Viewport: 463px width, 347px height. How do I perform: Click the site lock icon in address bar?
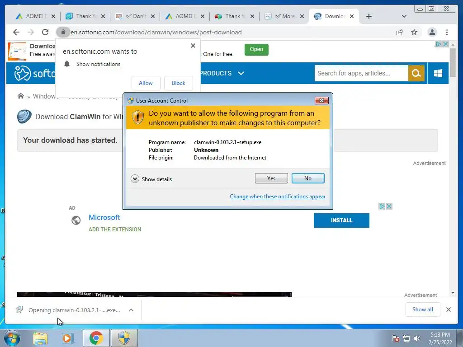[63, 32]
